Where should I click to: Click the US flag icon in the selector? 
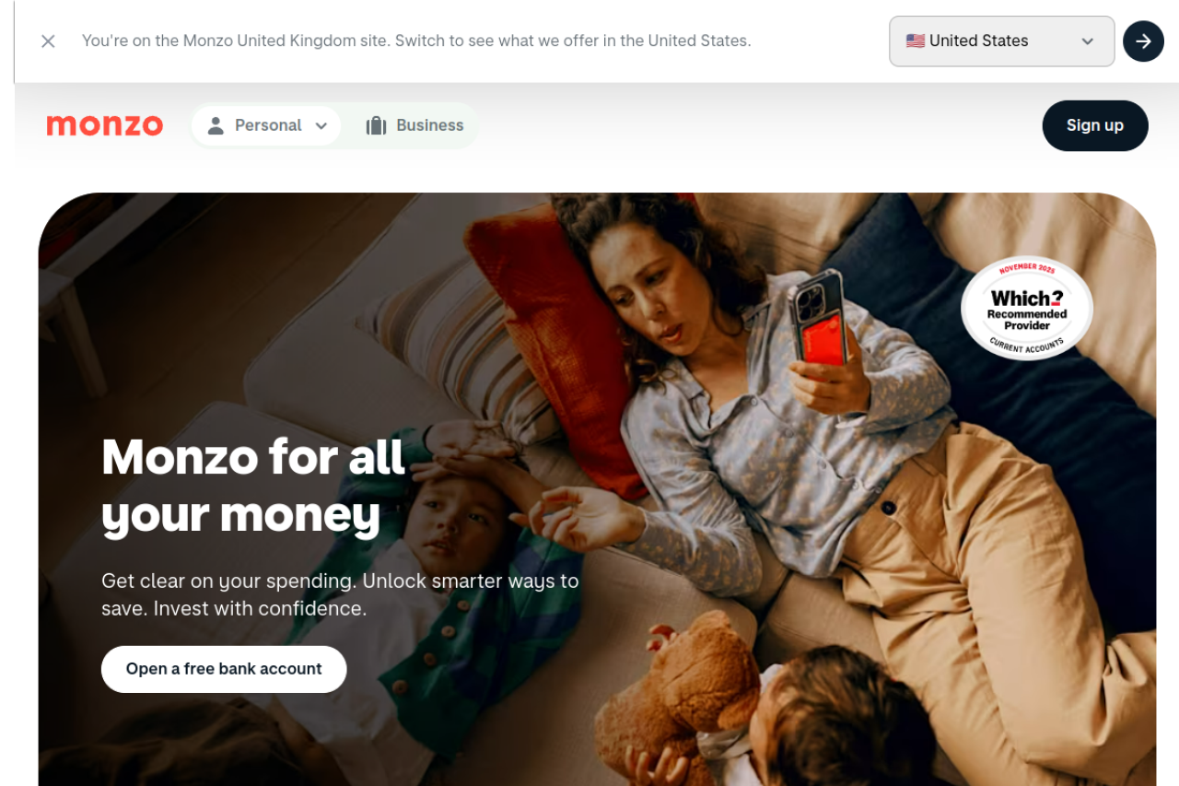(915, 41)
